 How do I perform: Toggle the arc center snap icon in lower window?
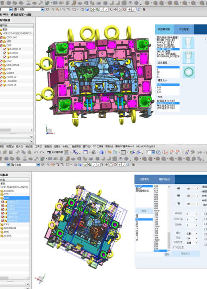point(111,165)
